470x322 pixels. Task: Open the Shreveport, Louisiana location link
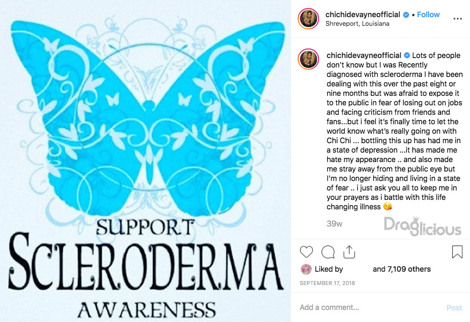coord(357,24)
